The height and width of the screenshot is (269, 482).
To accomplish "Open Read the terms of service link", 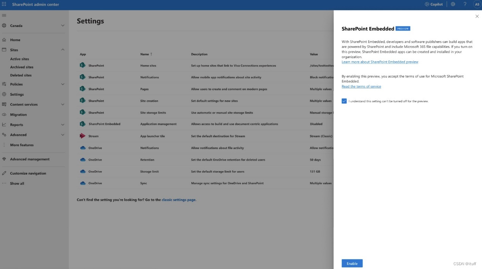I will point(361,86).
